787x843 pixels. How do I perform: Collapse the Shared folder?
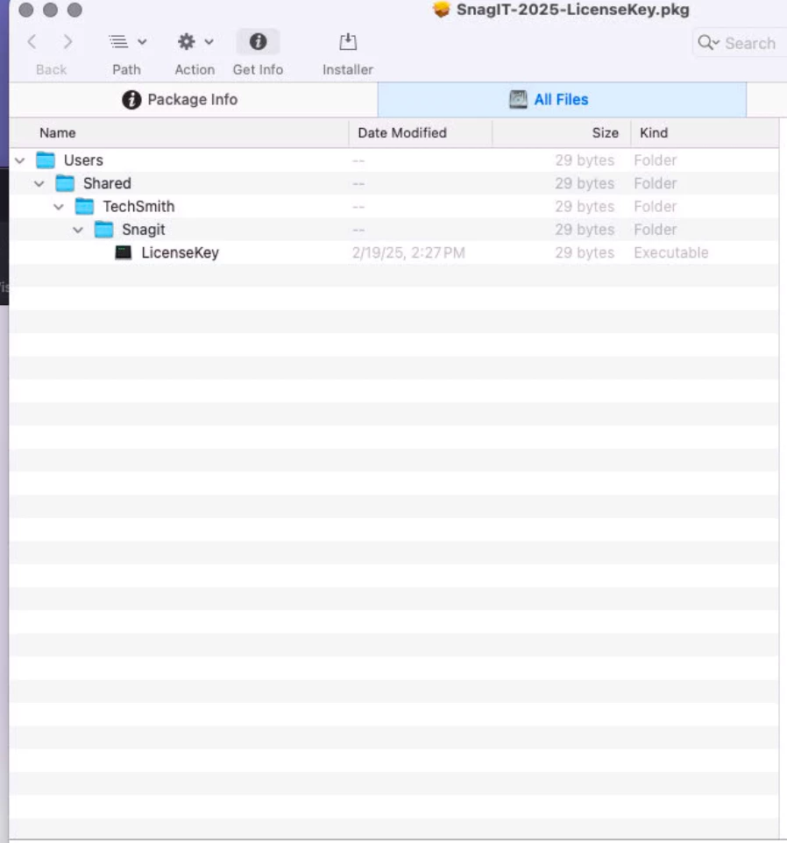[39, 184]
